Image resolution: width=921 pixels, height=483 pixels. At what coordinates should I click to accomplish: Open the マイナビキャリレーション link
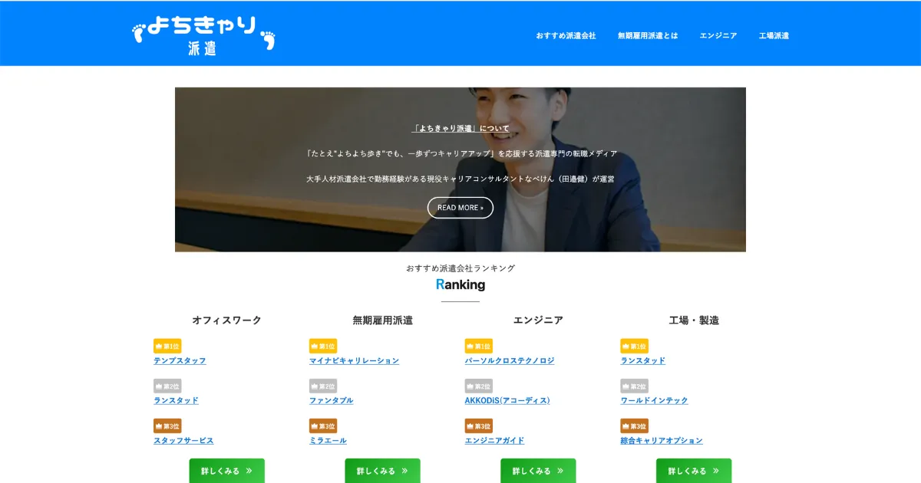[355, 360]
